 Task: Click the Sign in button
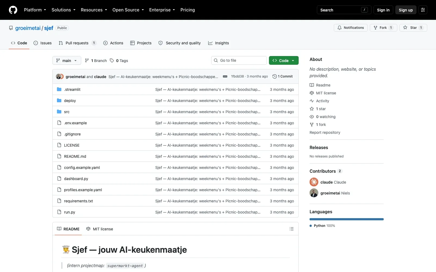[x=383, y=10]
